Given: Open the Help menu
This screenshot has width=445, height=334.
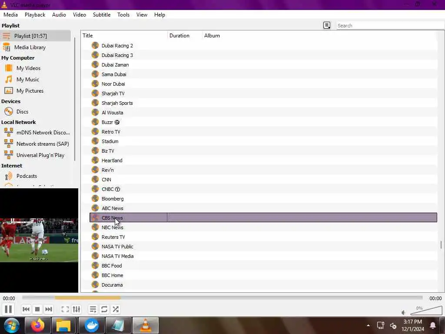Looking at the screenshot, I should coord(159,15).
